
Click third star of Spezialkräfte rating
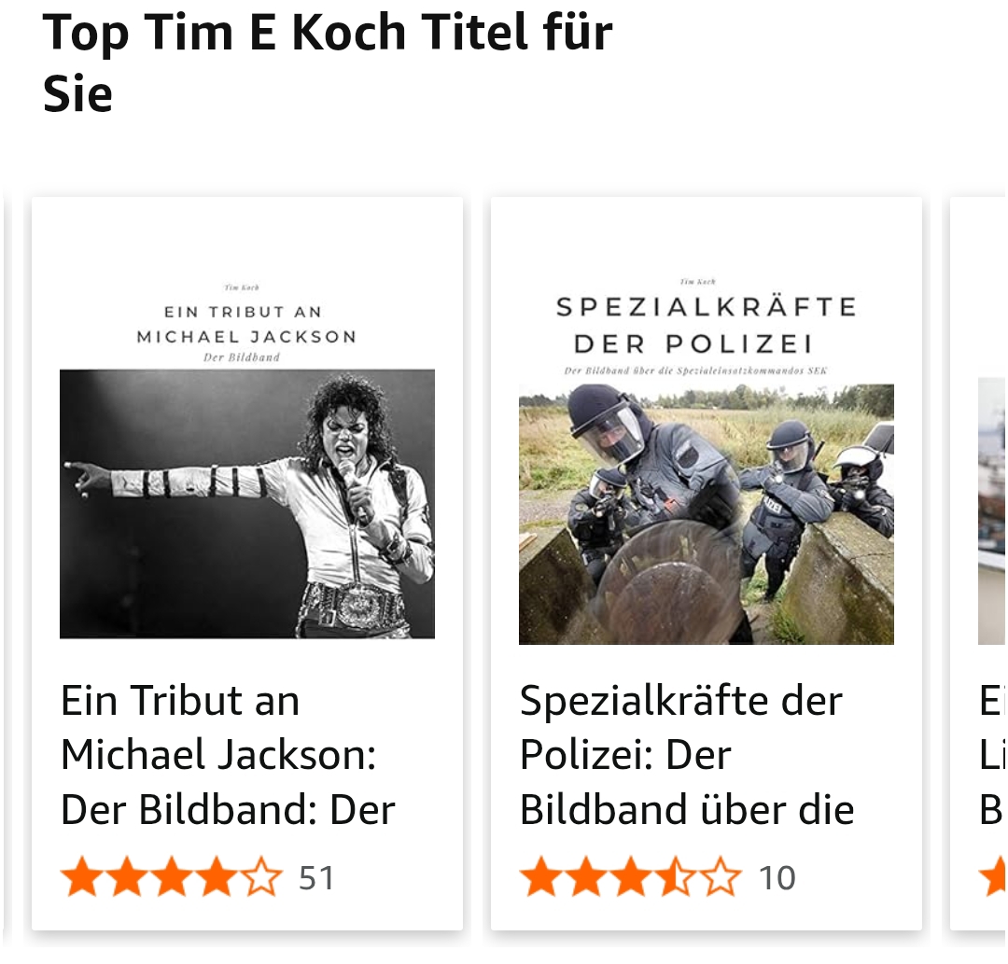tap(630, 878)
